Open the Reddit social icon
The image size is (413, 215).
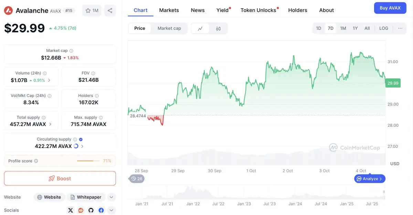click(x=81, y=210)
